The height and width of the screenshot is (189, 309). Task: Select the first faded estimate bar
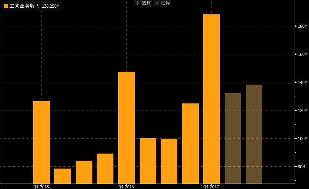tap(233, 138)
